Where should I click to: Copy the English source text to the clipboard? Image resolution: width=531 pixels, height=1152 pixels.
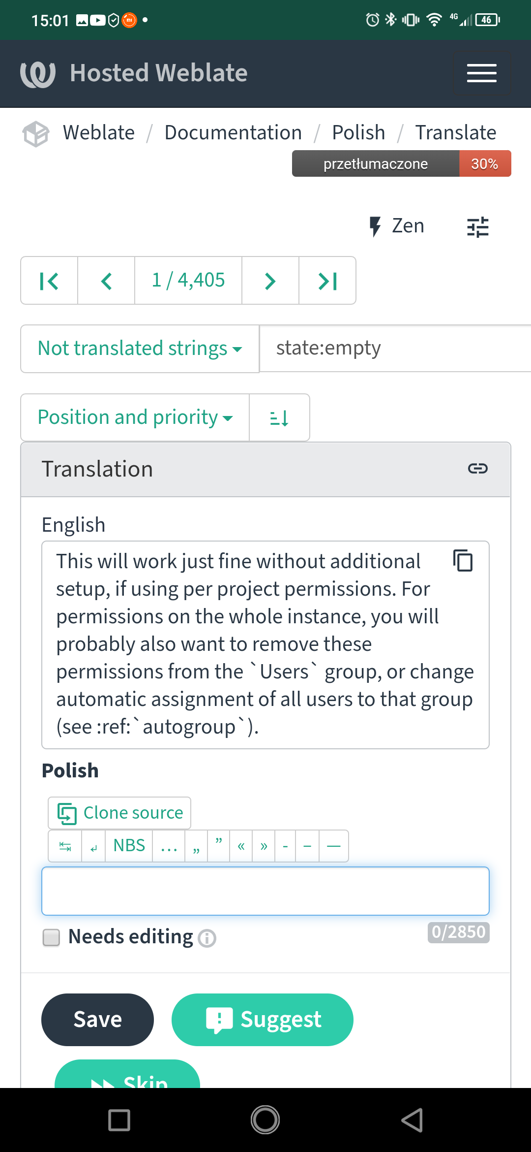click(x=463, y=561)
